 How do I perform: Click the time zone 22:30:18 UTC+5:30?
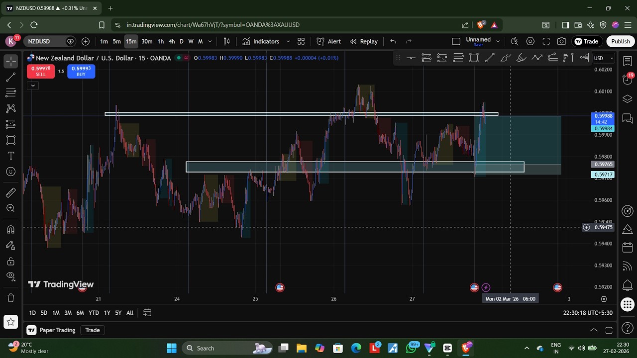[588, 313]
